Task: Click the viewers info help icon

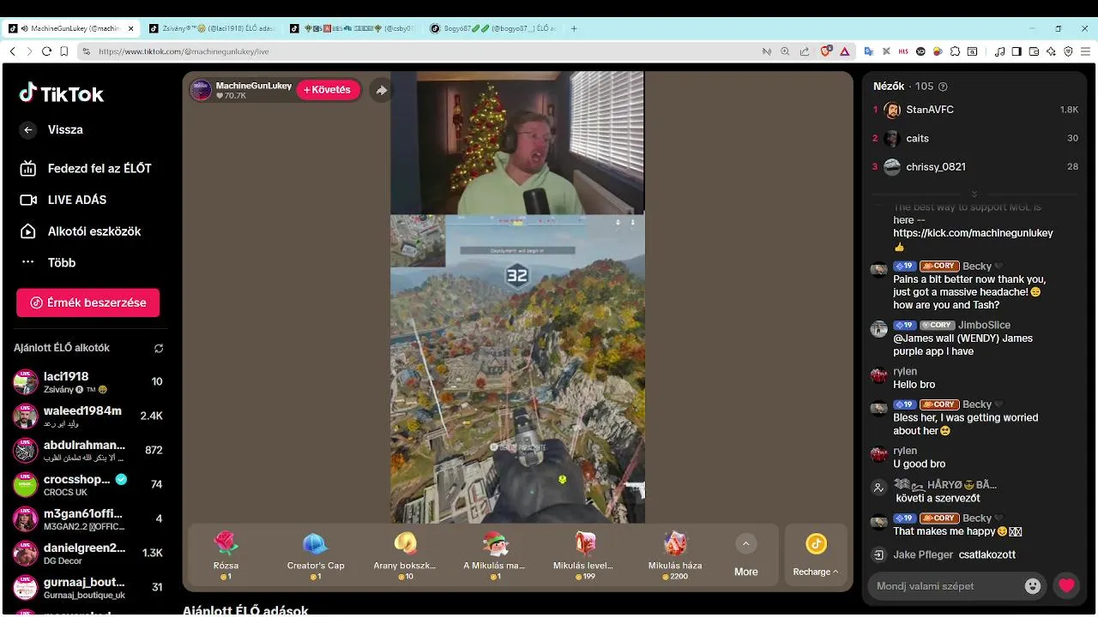Action: [944, 87]
